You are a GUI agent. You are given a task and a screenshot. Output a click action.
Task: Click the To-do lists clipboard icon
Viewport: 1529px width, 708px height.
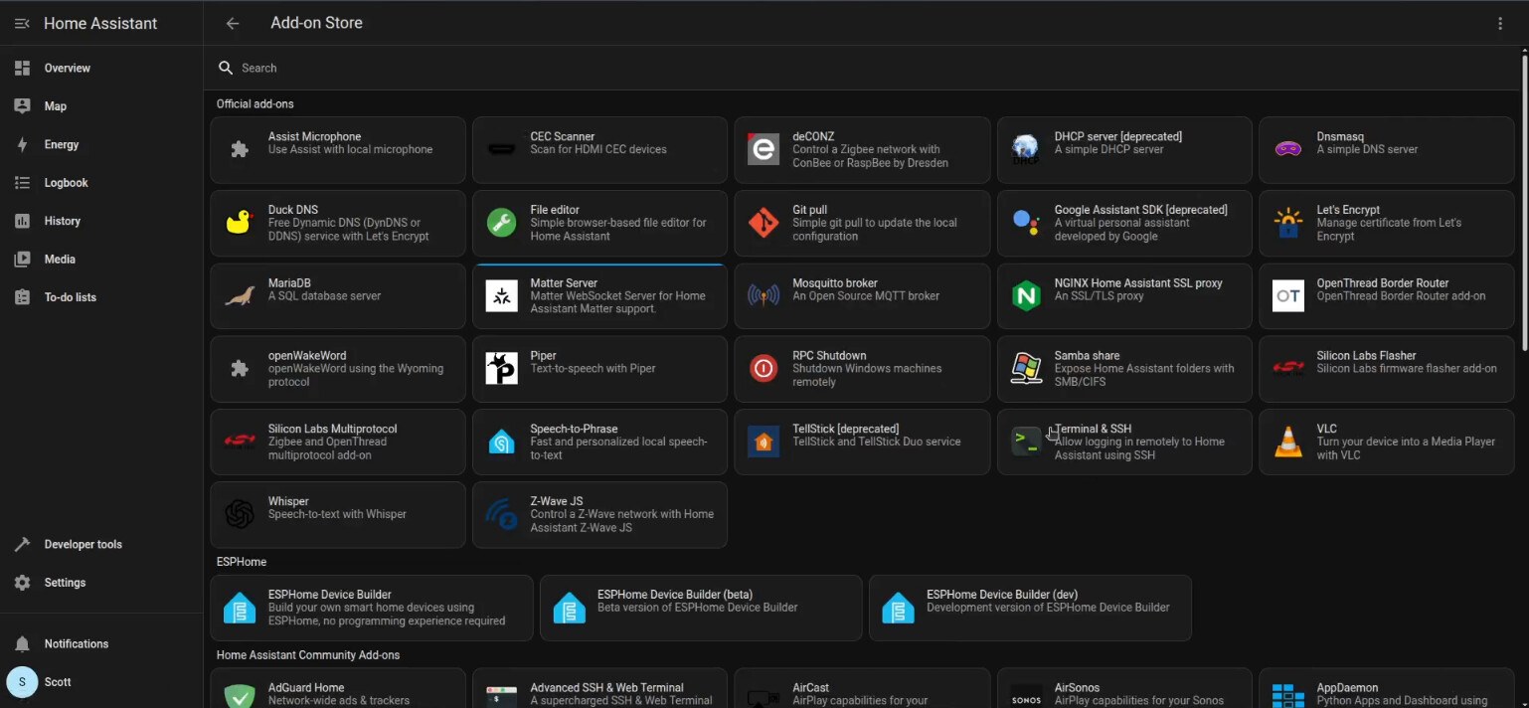click(22, 297)
